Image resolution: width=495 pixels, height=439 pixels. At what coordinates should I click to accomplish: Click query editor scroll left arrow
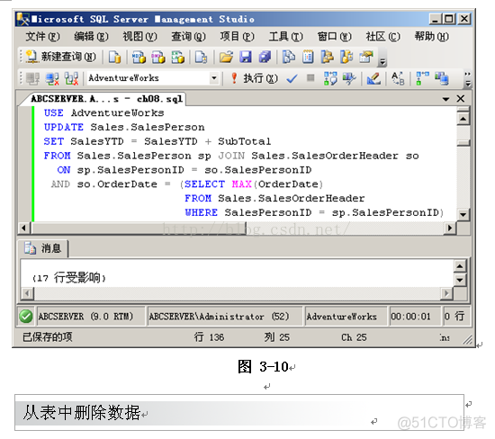(23, 228)
